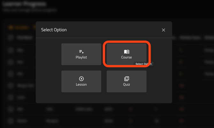Click the Playlist text label
Screen dimensions: 214x128
(x=81, y=57)
